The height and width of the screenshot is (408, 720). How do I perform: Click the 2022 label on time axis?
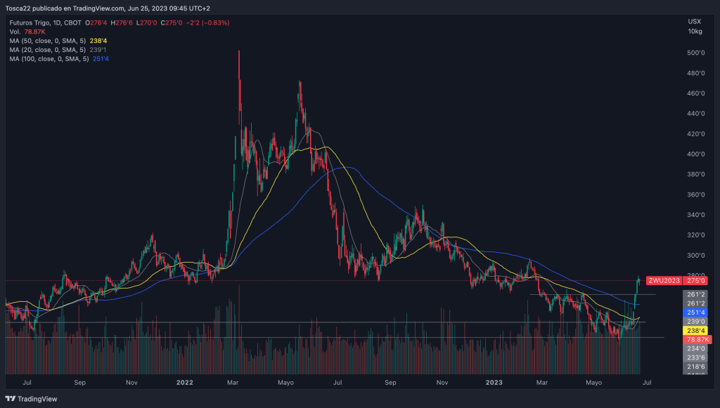click(x=185, y=383)
